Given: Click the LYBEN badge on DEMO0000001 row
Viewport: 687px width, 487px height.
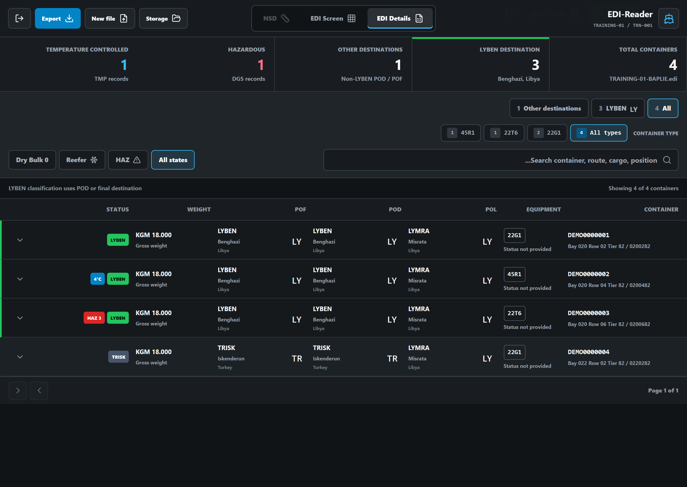Looking at the screenshot, I should click(x=118, y=240).
